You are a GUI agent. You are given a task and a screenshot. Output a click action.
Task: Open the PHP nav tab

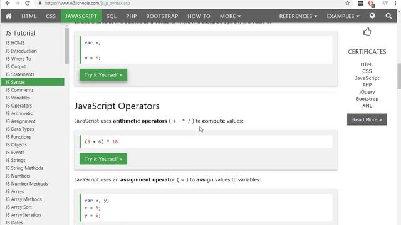131,16
